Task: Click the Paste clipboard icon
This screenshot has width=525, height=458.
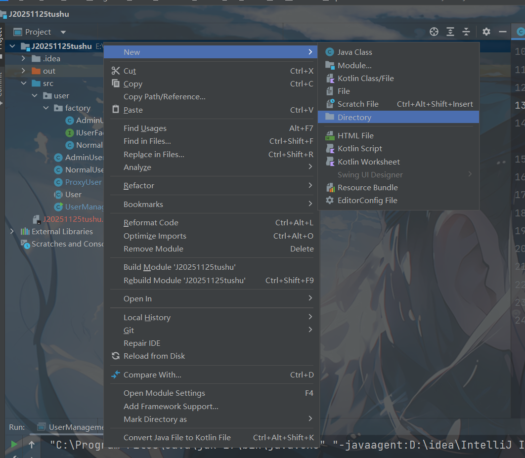Action: [x=116, y=109]
